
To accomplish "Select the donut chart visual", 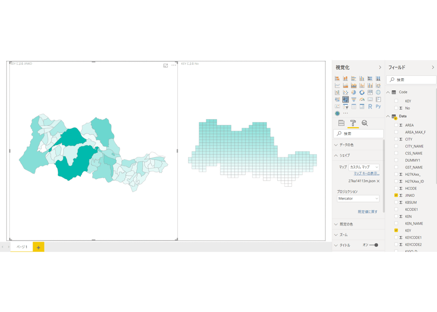I will point(362,92).
